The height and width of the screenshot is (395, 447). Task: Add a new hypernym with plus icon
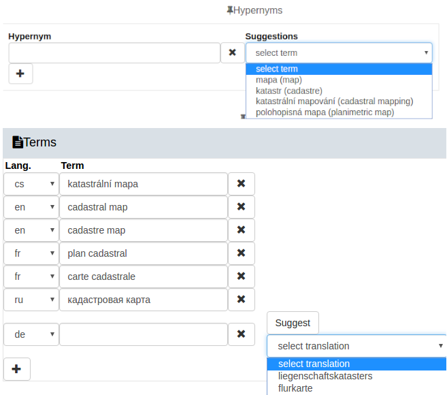(x=20, y=74)
